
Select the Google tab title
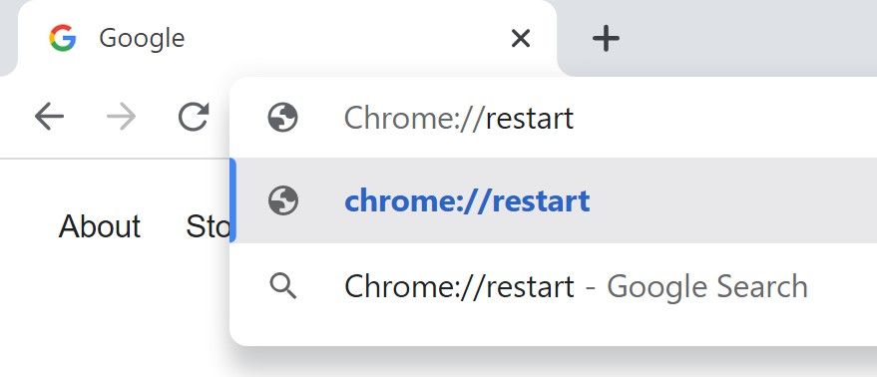coord(142,39)
